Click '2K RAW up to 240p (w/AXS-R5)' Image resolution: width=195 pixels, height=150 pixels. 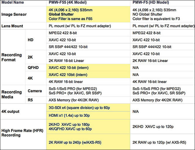click(75, 143)
